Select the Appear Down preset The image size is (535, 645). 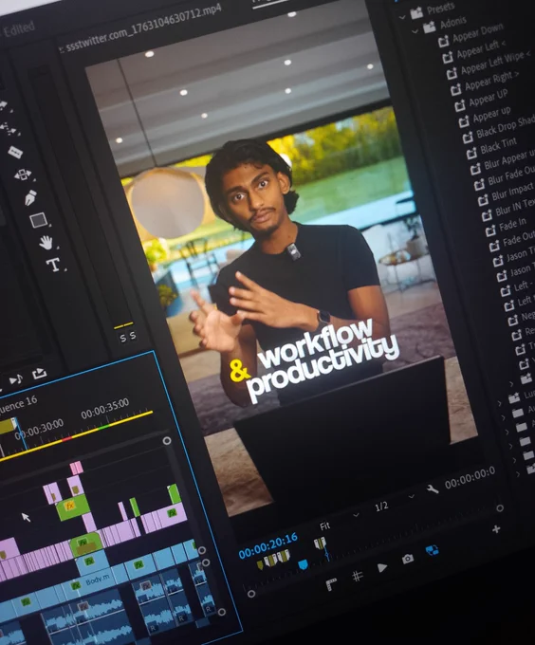[478, 33]
